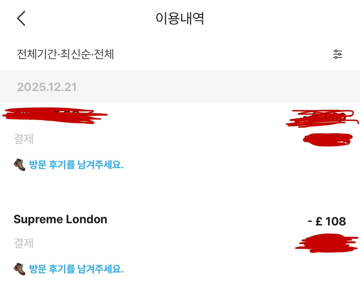Open the filter settings slider icon

click(x=338, y=54)
